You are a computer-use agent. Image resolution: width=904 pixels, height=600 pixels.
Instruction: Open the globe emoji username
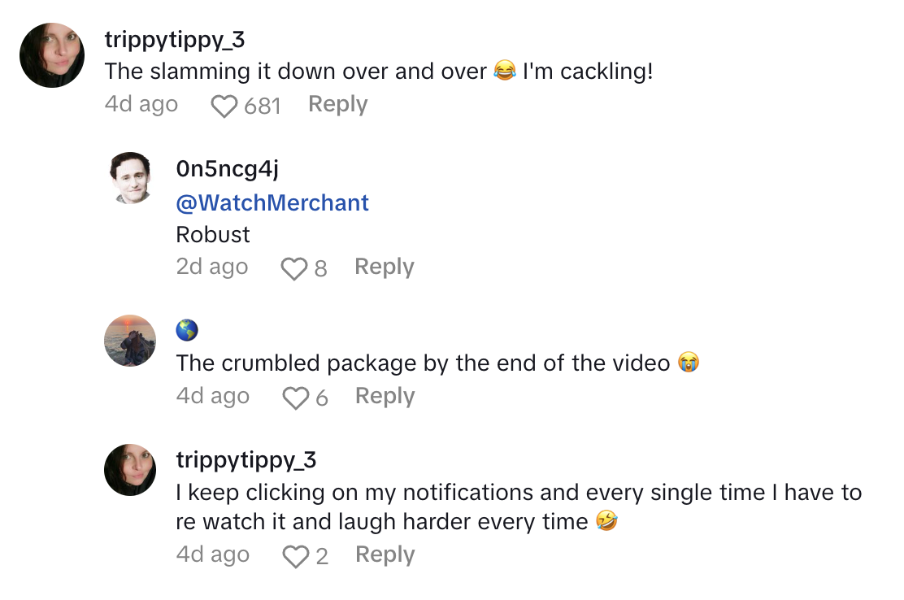[x=187, y=330]
